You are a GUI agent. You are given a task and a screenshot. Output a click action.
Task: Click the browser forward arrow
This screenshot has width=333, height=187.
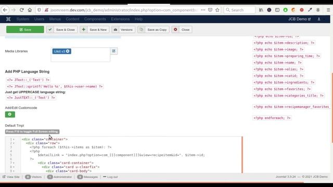(14, 10)
